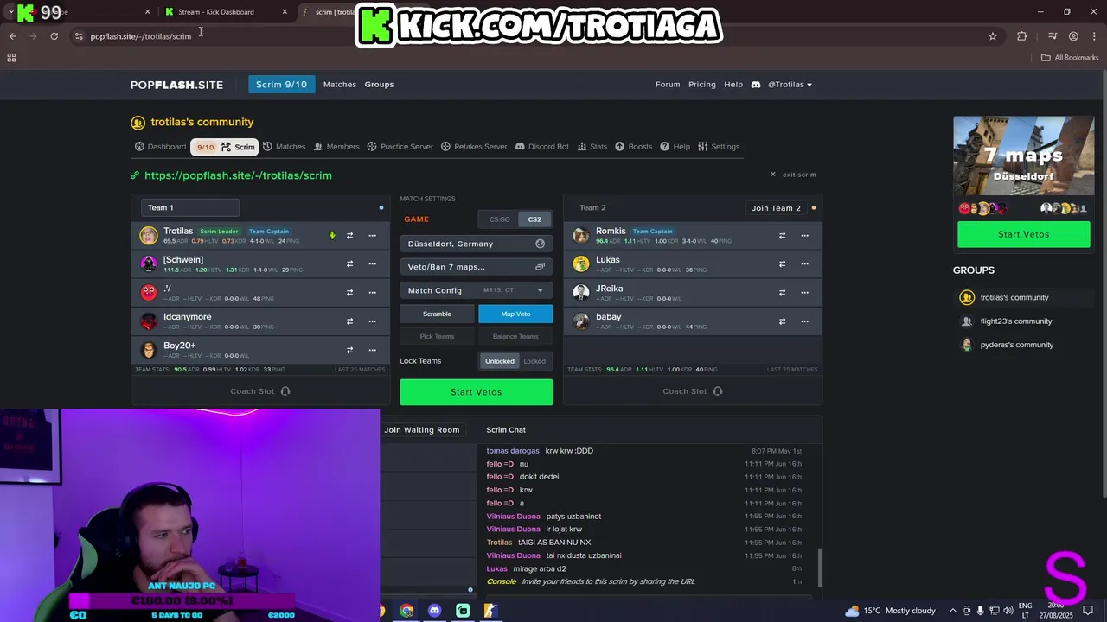
Task: Click the link icon beside the scrim URL
Action: tap(135, 175)
